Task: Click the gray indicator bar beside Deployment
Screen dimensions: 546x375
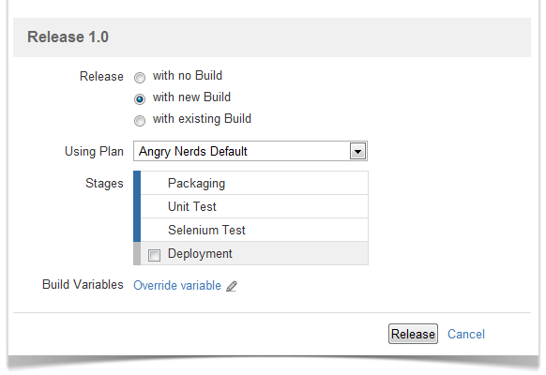Action: pos(137,254)
